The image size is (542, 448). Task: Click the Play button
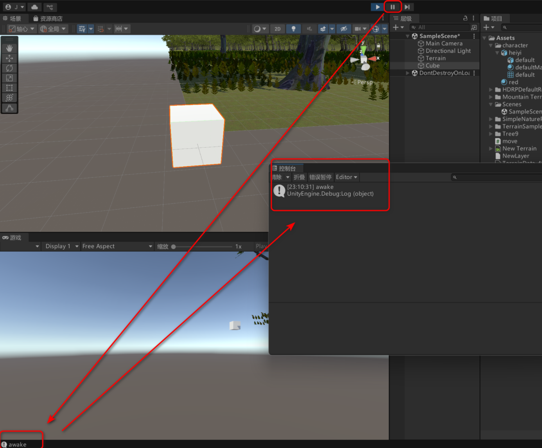[377, 7]
